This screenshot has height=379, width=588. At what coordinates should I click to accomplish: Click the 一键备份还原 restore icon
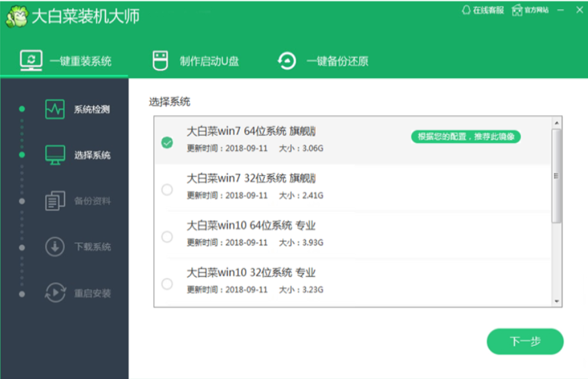coord(287,61)
